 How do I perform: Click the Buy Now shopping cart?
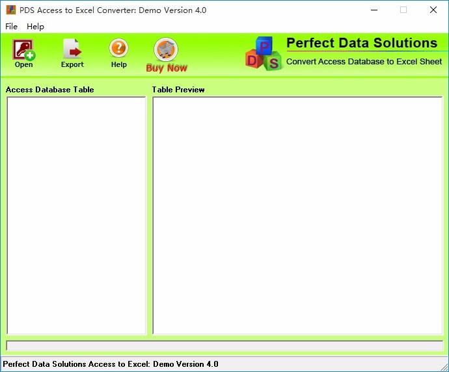(x=166, y=49)
